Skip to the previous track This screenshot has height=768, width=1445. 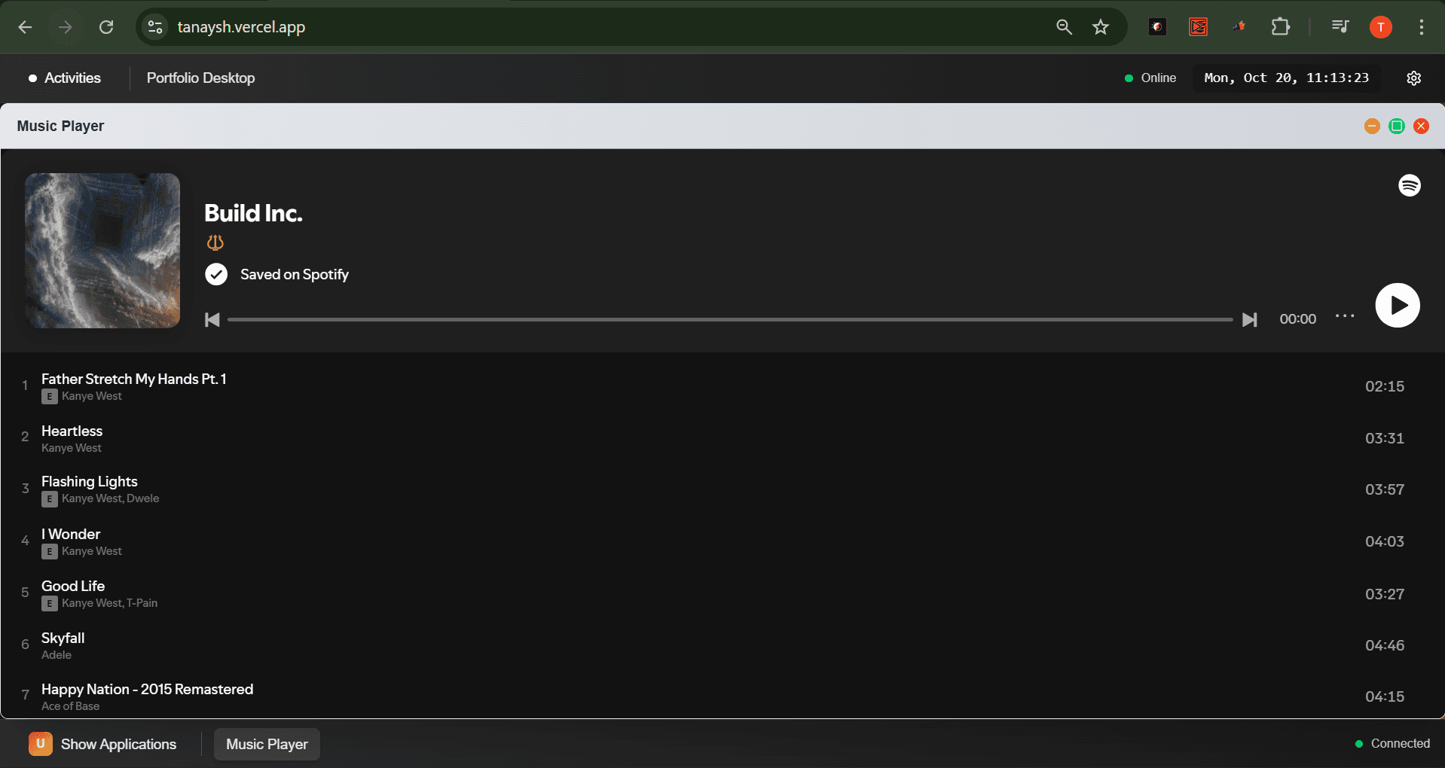point(212,320)
